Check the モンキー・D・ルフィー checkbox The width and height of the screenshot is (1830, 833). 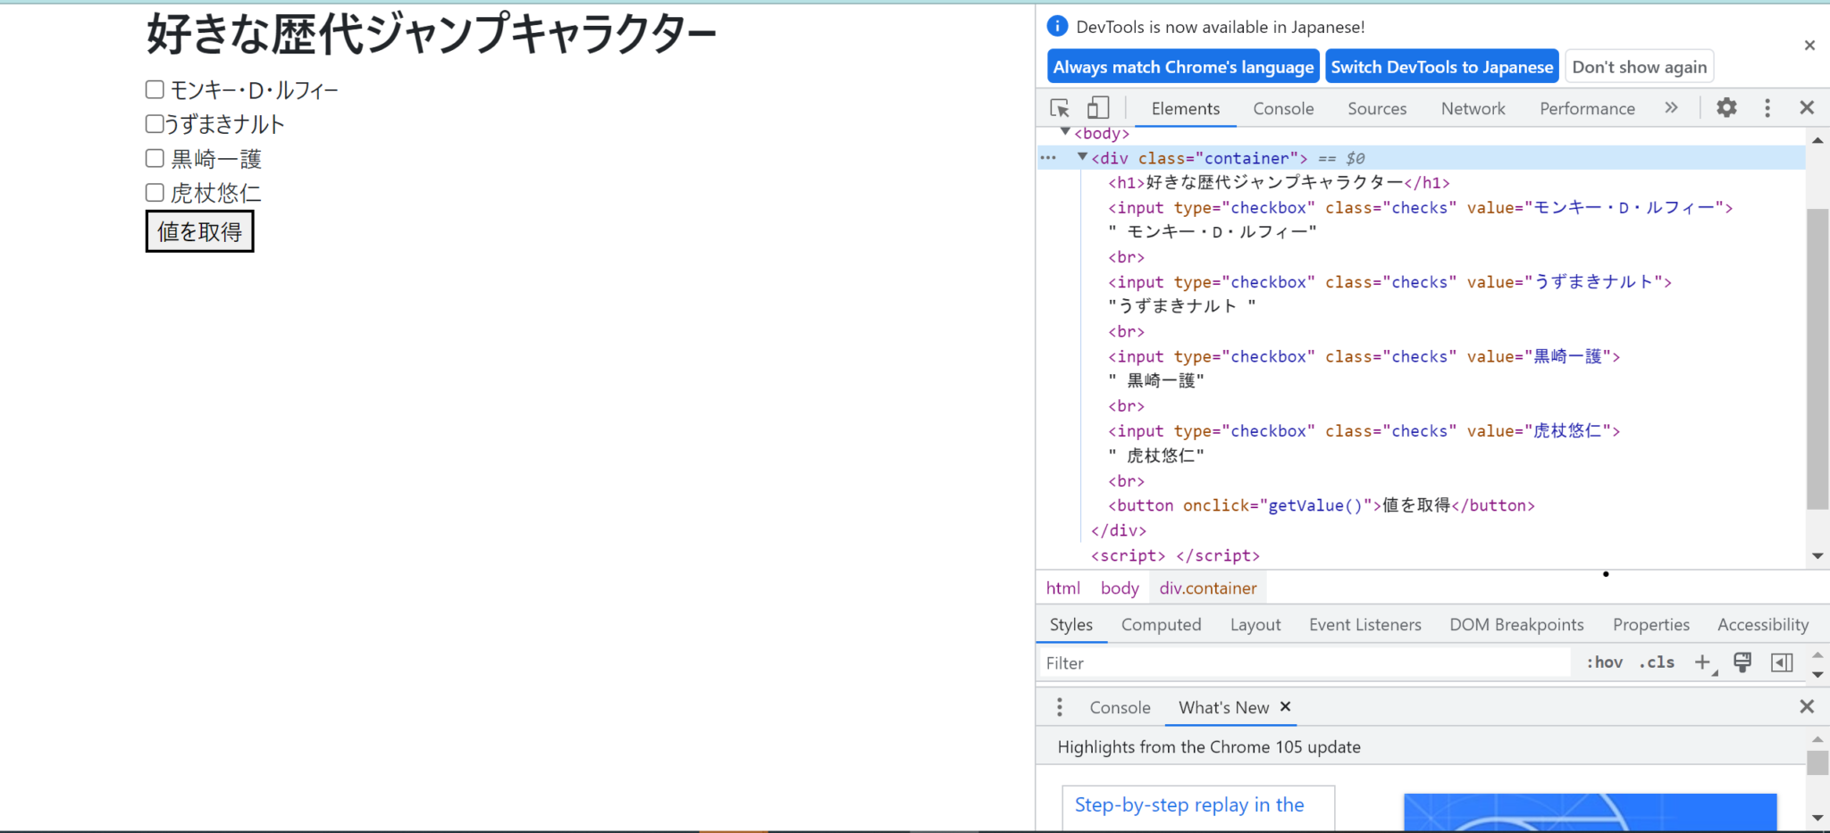(x=154, y=88)
